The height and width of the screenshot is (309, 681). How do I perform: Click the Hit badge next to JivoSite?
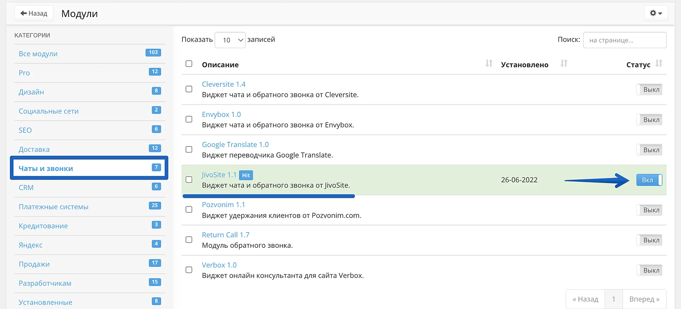click(x=246, y=175)
